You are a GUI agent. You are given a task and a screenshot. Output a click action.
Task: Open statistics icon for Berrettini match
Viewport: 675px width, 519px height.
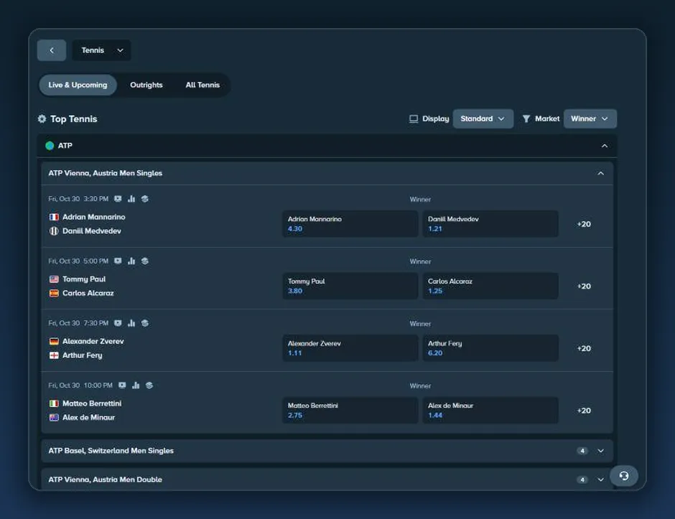(x=136, y=385)
